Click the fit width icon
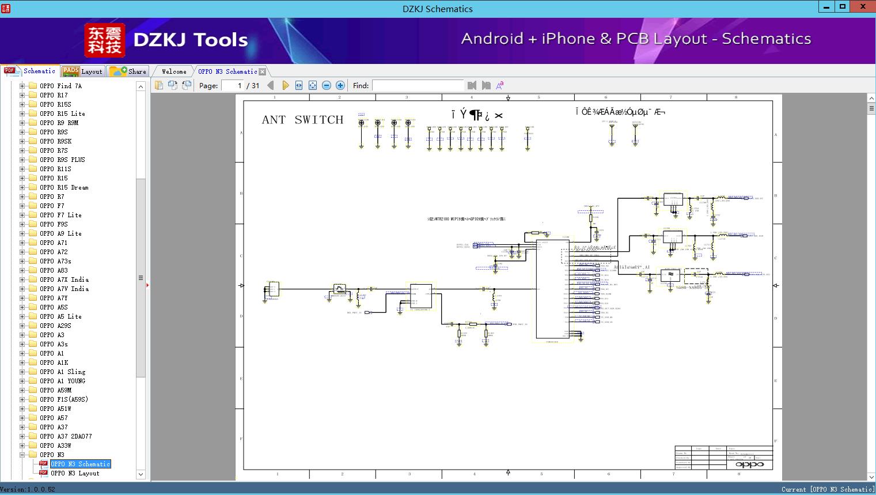Screen dimensions: 876x495 tap(299, 85)
